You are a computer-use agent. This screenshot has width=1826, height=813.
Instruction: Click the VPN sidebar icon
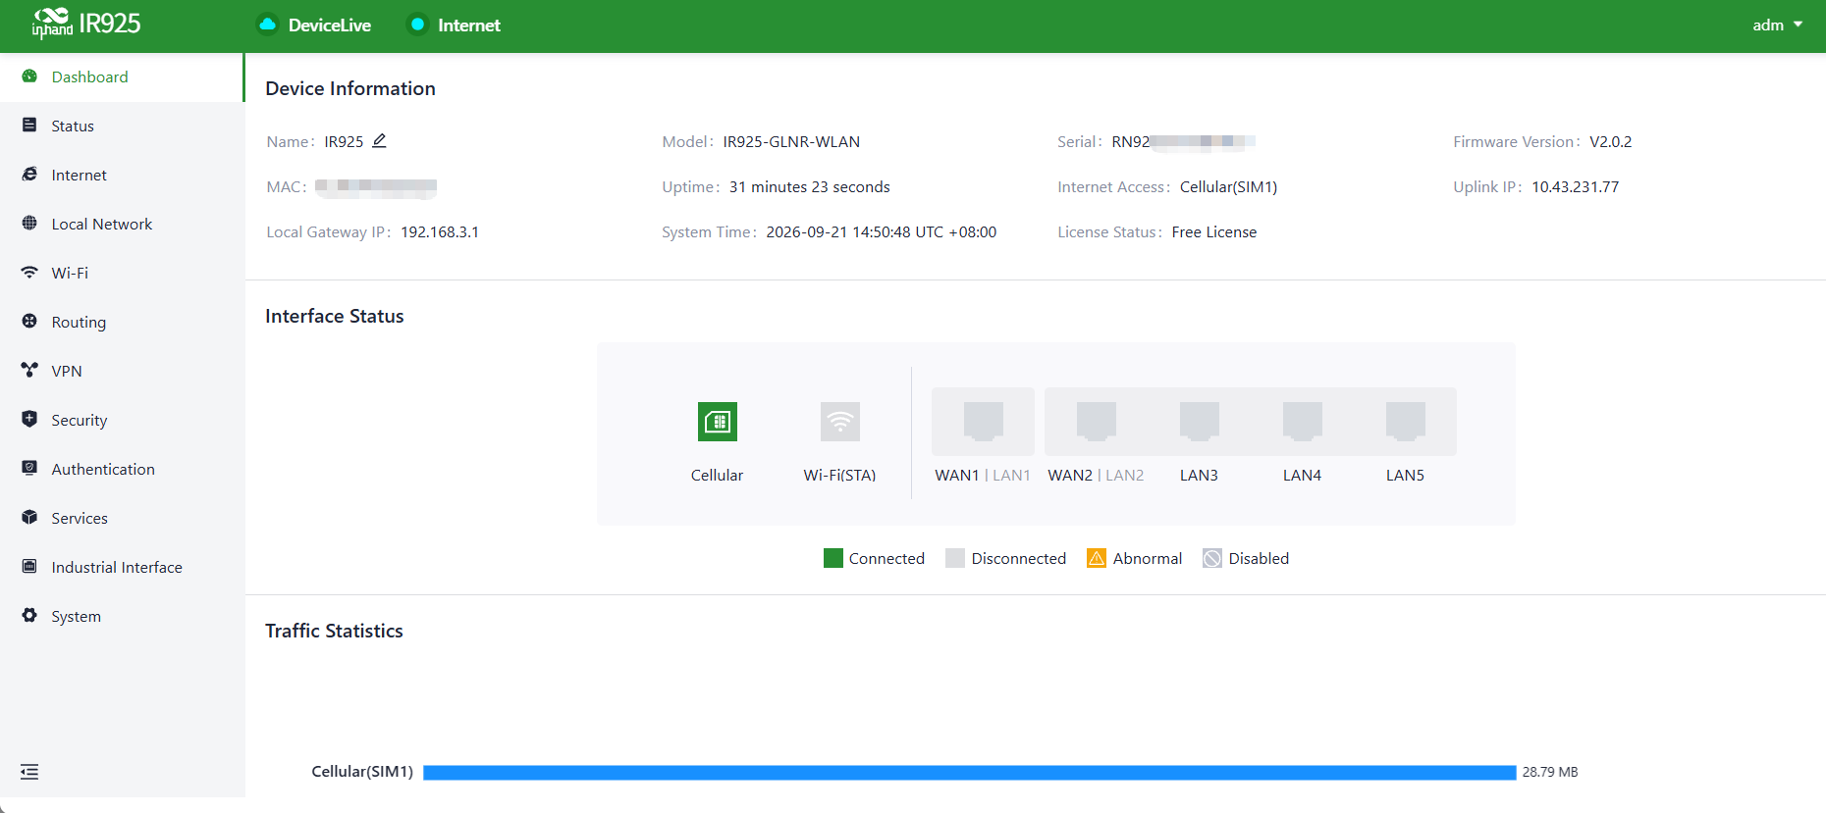pyautogui.click(x=29, y=371)
